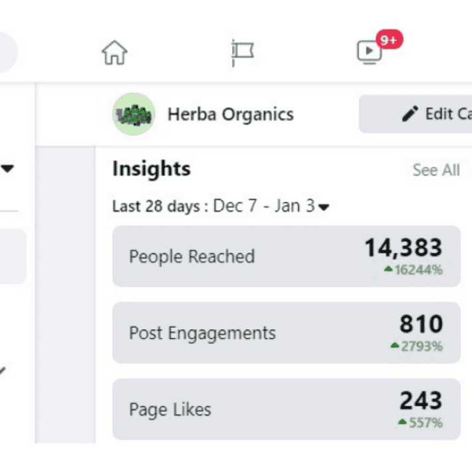Go to Facebook Home icon
Screen dimensions: 472x472
click(x=114, y=53)
